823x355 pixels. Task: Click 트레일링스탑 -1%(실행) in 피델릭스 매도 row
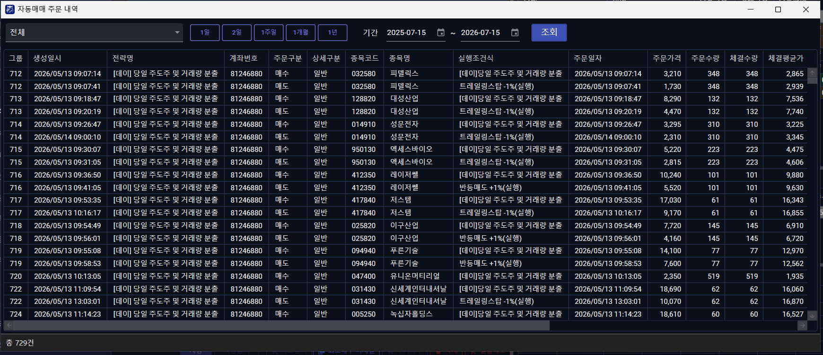pyautogui.click(x=497, y=87)
